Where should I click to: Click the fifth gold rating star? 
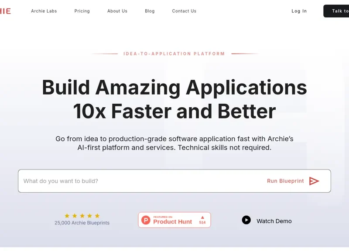coord(97,216)
